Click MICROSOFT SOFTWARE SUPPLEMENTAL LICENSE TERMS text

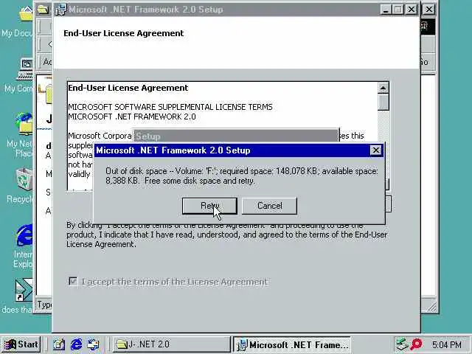[170, 107]
